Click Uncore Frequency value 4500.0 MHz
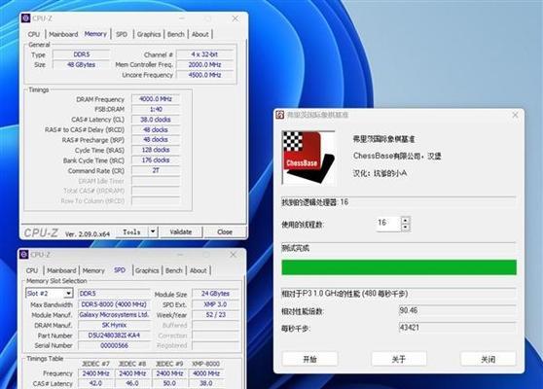543x389 pixels. [204, 75]
